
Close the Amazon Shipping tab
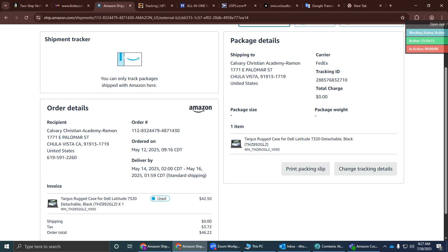130,6
